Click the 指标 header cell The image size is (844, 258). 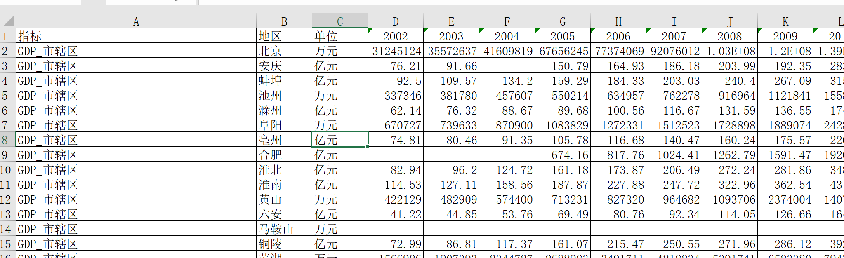136,36
